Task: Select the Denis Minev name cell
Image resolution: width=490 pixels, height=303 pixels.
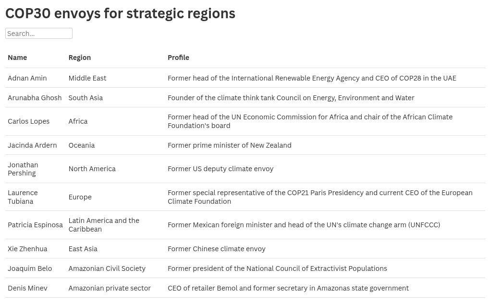Action: pyautogui.click(x=27, y=288)
